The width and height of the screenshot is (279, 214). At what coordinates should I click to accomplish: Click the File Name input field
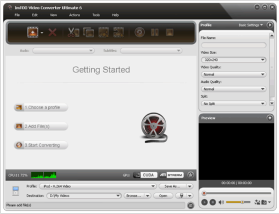(x=234, y=45)
